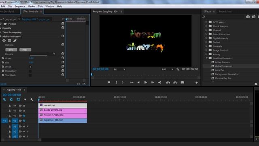Toggle V2 track output eye
This screenshot has width=259, height=146.
[x=24, y=116]
